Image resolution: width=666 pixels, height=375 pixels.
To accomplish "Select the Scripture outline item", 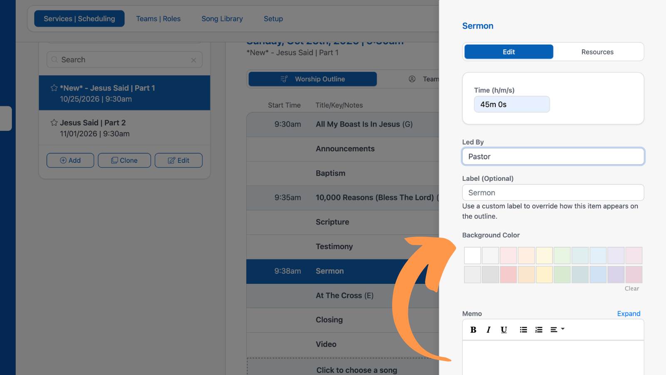I will coord(343,222).
